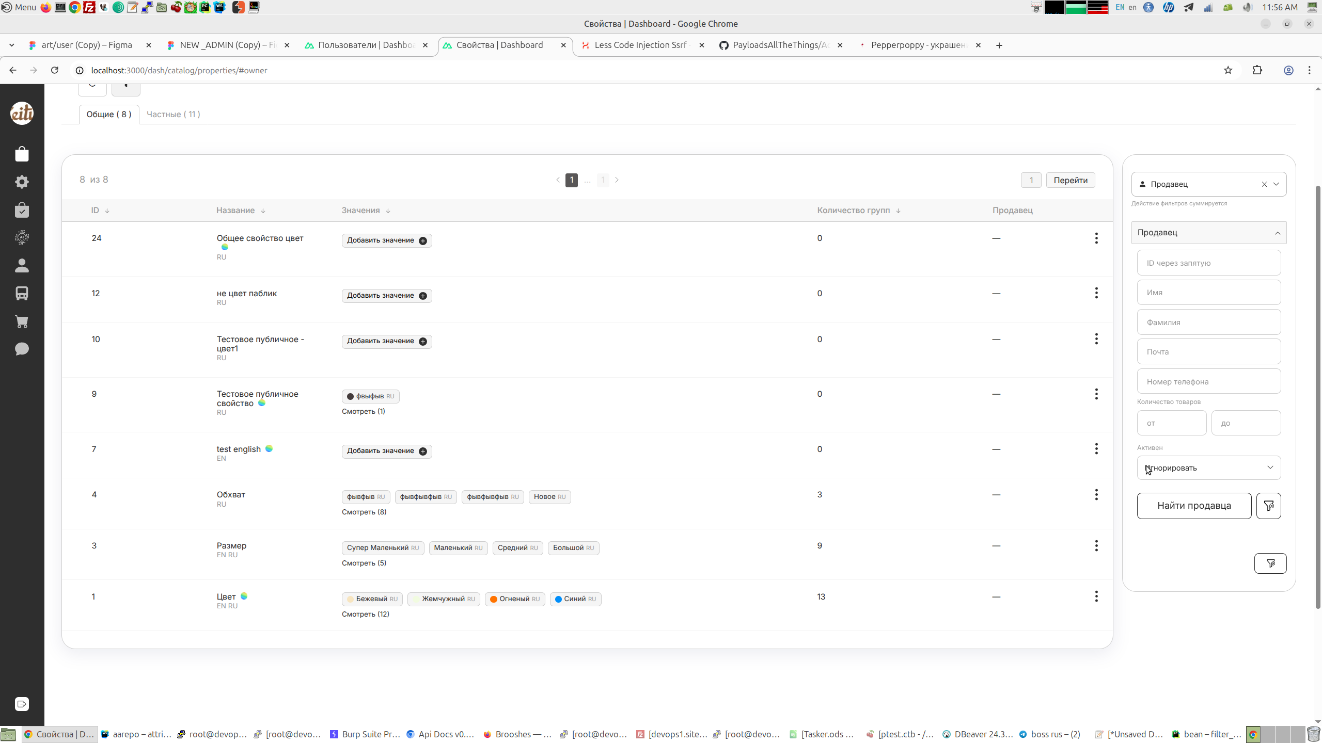The image size is (1322, 743).
Task: Open the delivery bus sidebar icon
Action: (x=22, y=293)
